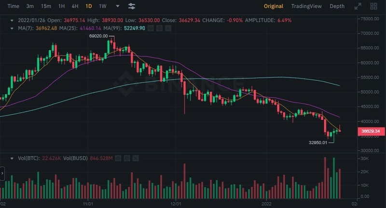Hide the volume bars with the eye icon
The width and height of the screenshot is (386, 208).
[118, 158]
